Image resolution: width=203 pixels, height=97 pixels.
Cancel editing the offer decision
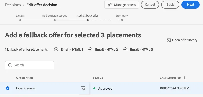click(x=150, y=5)
